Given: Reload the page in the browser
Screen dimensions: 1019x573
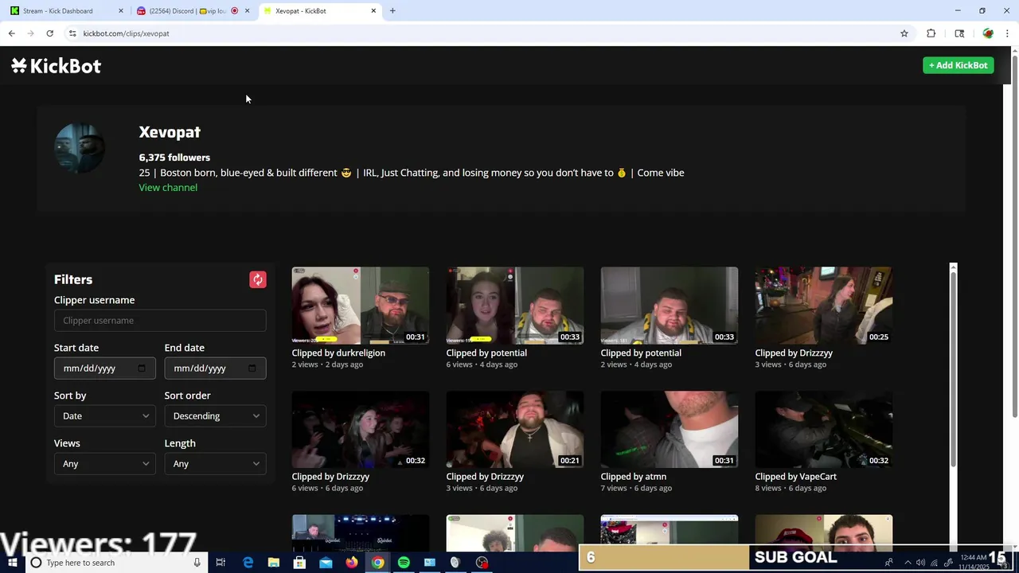Looking at the screenshot, I should pyautogui.click(x=49, y=33).
